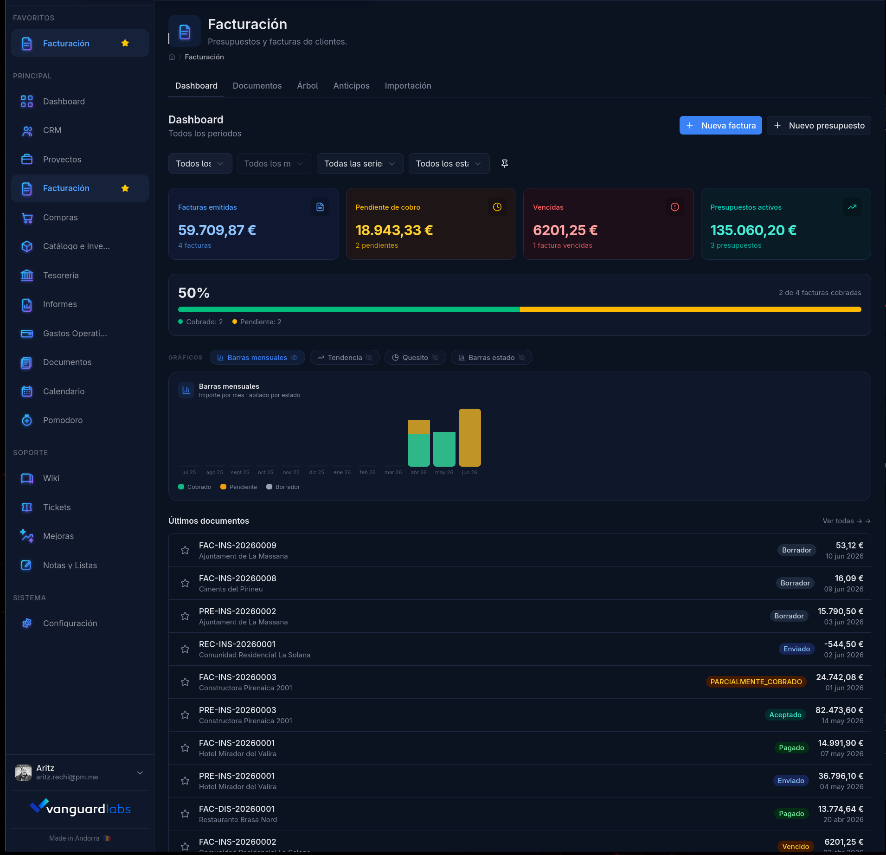This screenshot has height=855, width=886.
Task: Switch to the Documentos tab
Action: (257, 86)
